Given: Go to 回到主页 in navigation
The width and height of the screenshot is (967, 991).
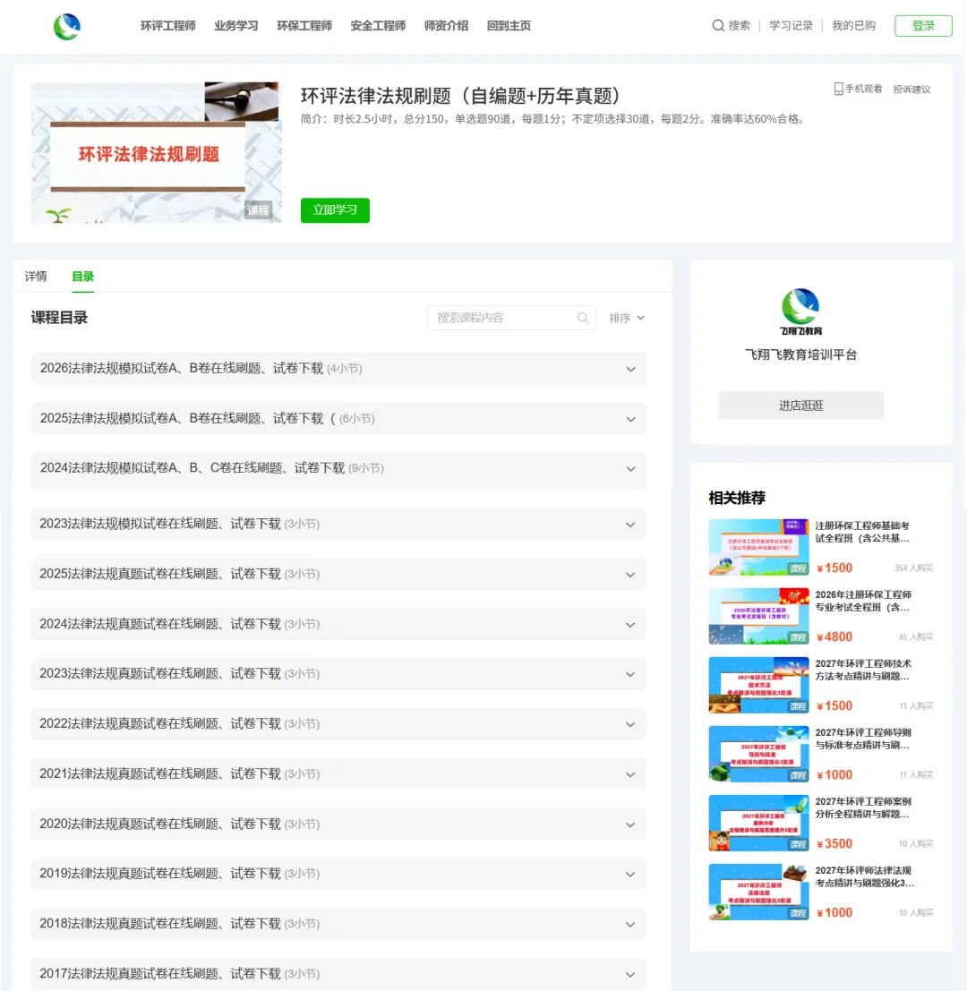Looking at the screenshot, I should coord(509,26).
